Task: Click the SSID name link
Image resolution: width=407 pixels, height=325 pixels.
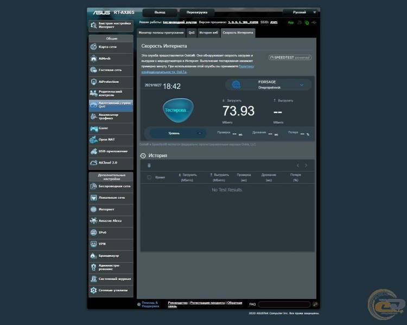Action: (x=274, y=22)
